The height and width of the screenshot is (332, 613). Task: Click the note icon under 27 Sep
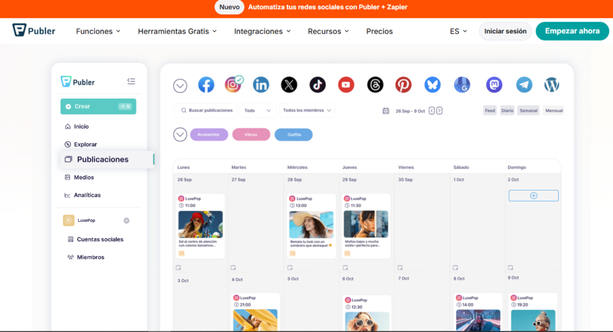233,267
